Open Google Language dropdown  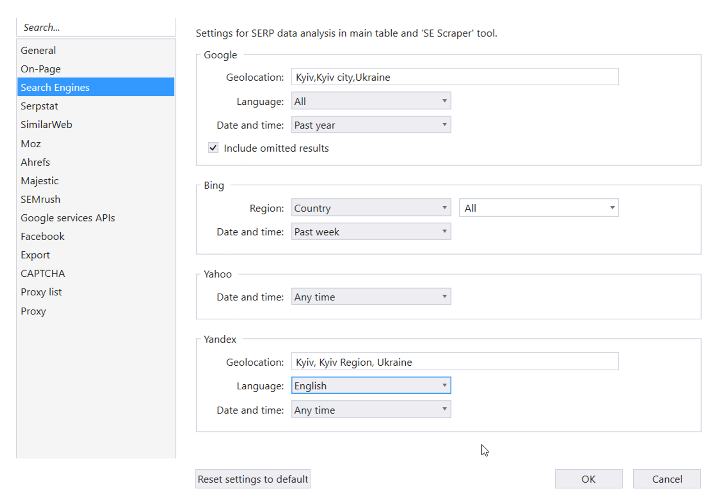371,101
